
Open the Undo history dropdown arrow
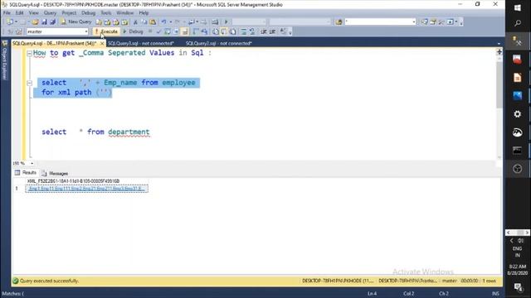tap(170, 22)
